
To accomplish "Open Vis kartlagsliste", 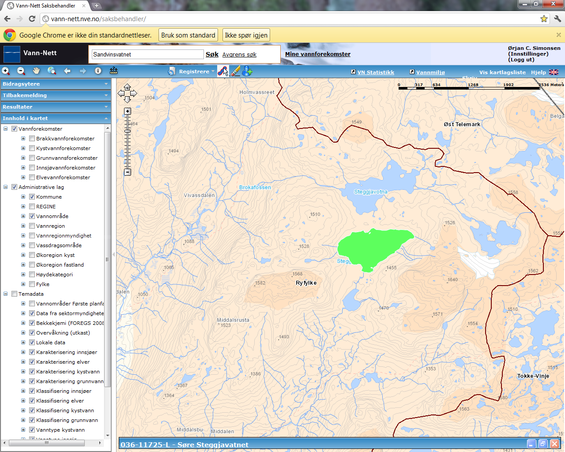I will [502, 72].
